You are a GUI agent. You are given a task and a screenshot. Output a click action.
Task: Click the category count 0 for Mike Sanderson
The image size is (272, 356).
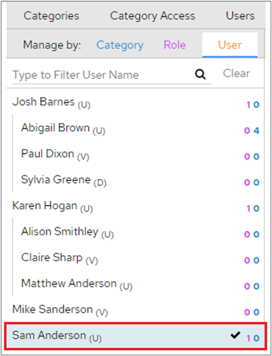tap(256, 312)
